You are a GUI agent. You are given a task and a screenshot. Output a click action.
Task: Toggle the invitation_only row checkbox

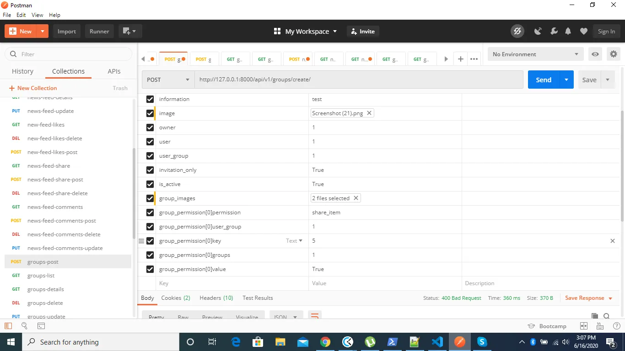point(150,170)
